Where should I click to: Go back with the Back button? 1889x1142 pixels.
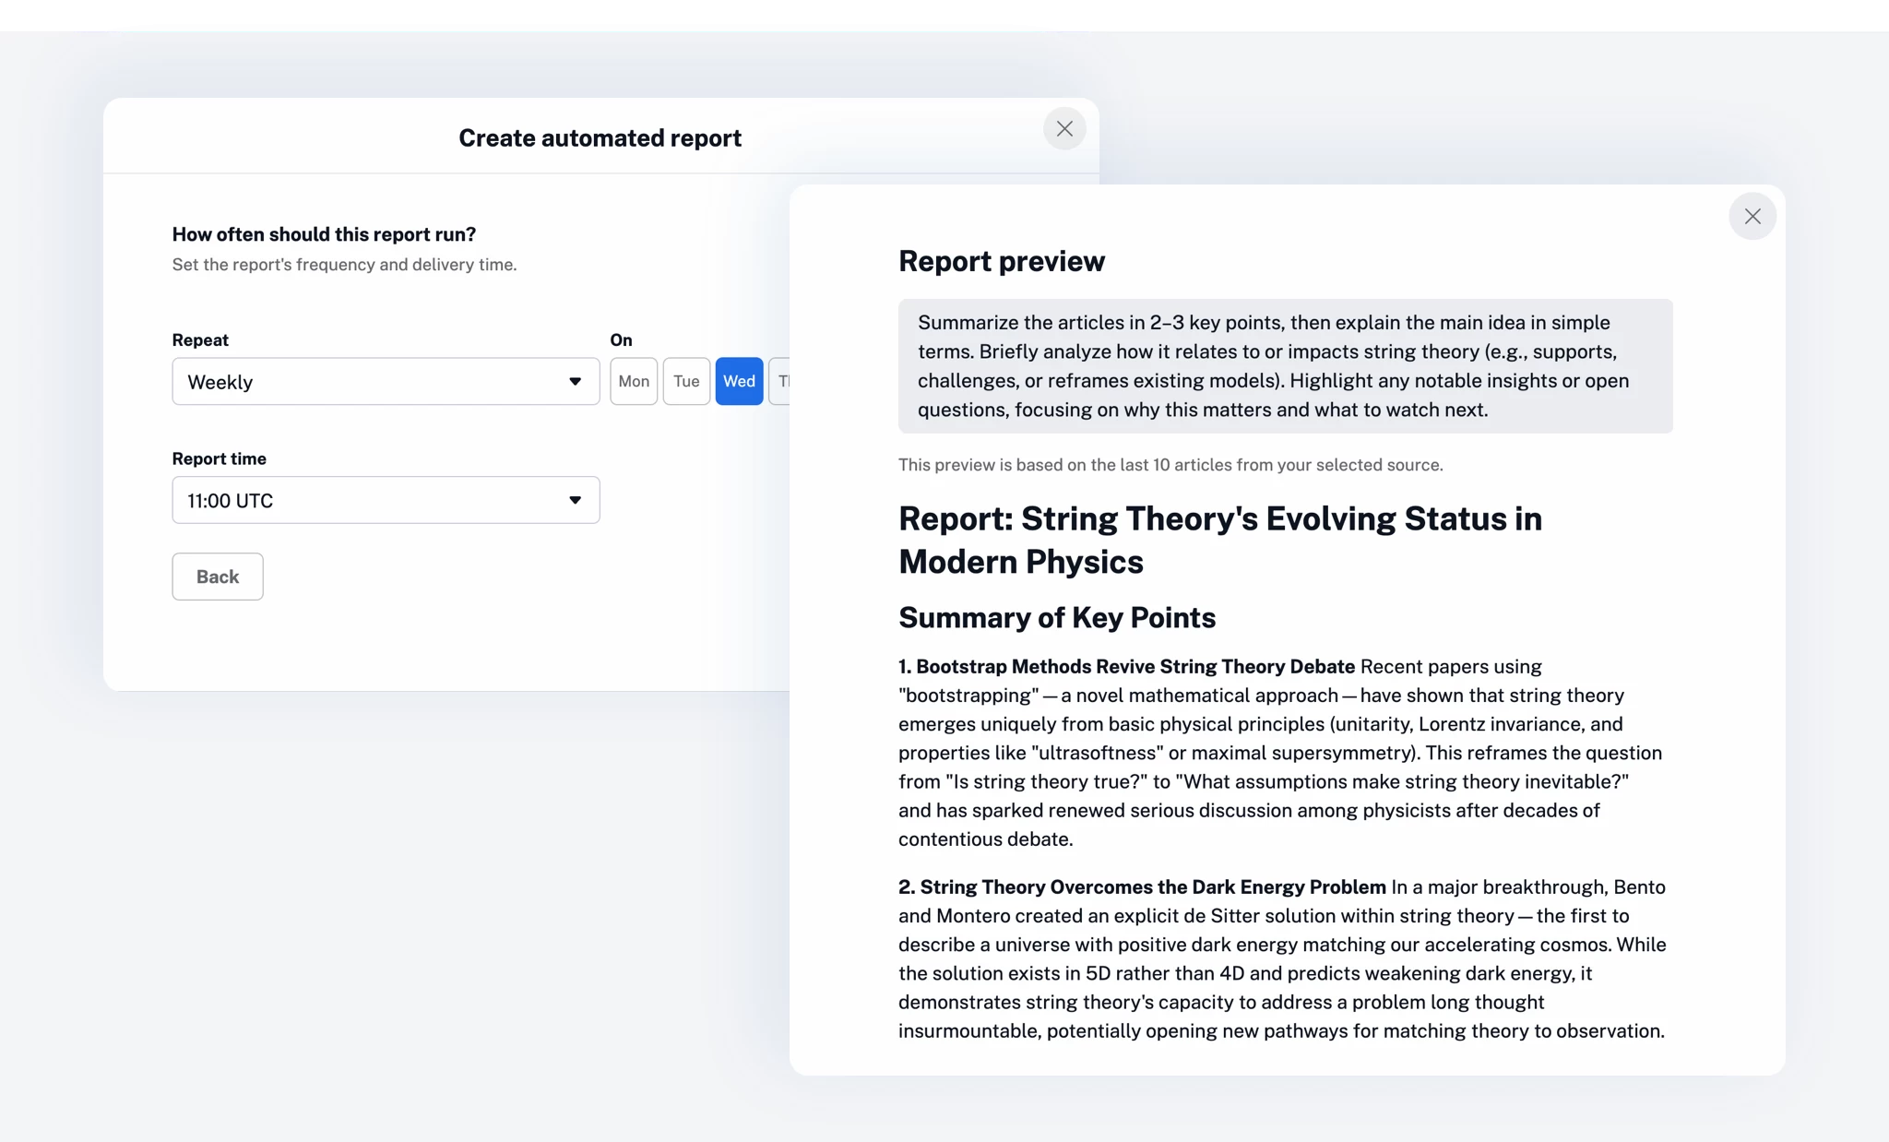[x=218, y=577]
